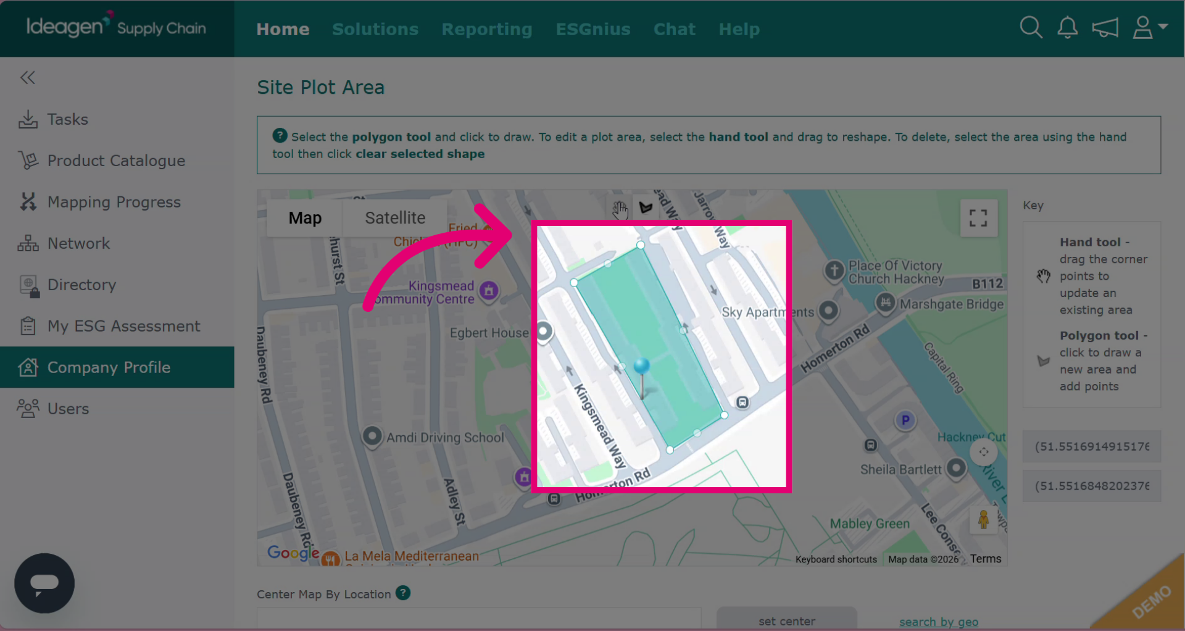
Task: Switch the map to Satellite view
Action: (x=395, y=218)
